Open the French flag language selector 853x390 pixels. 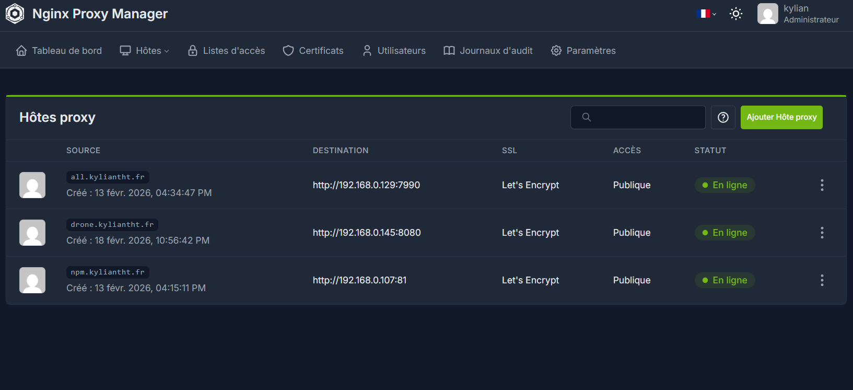click(706, 14)
